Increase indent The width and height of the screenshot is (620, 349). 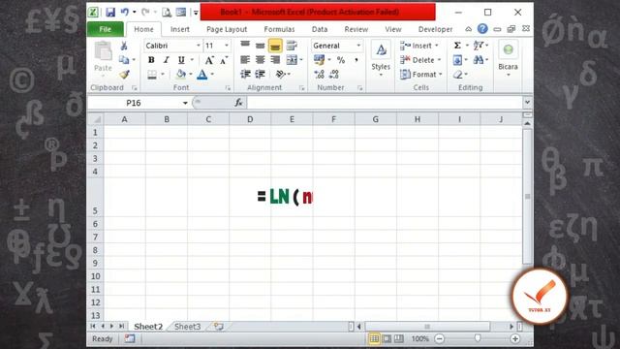[260, 74]
